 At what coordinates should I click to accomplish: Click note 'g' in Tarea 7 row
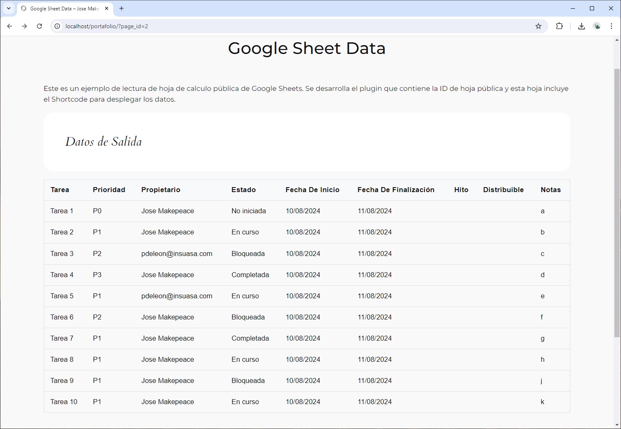coord(543,339)
